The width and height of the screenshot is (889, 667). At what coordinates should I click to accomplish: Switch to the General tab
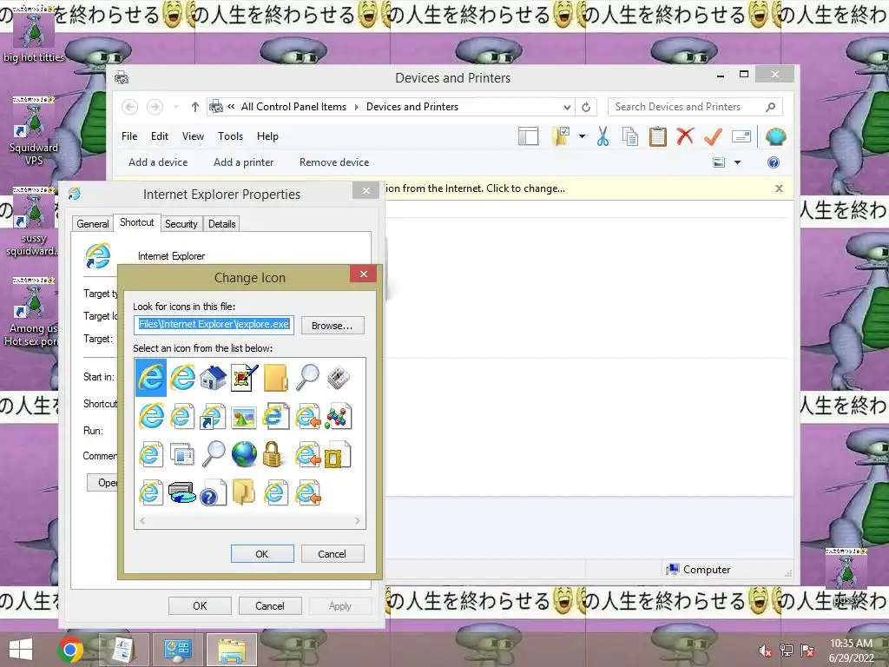click(92, 224)
